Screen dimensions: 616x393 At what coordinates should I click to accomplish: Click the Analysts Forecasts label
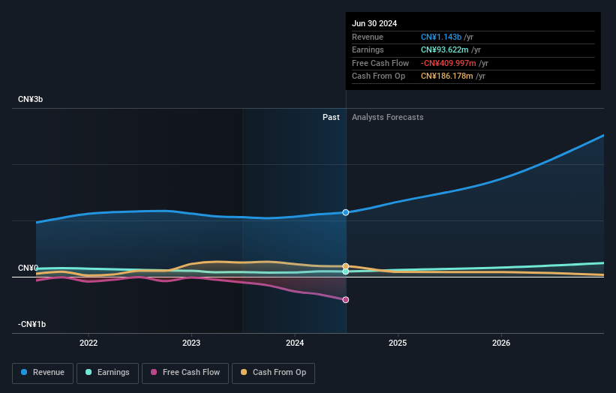[x=388, y=118]
